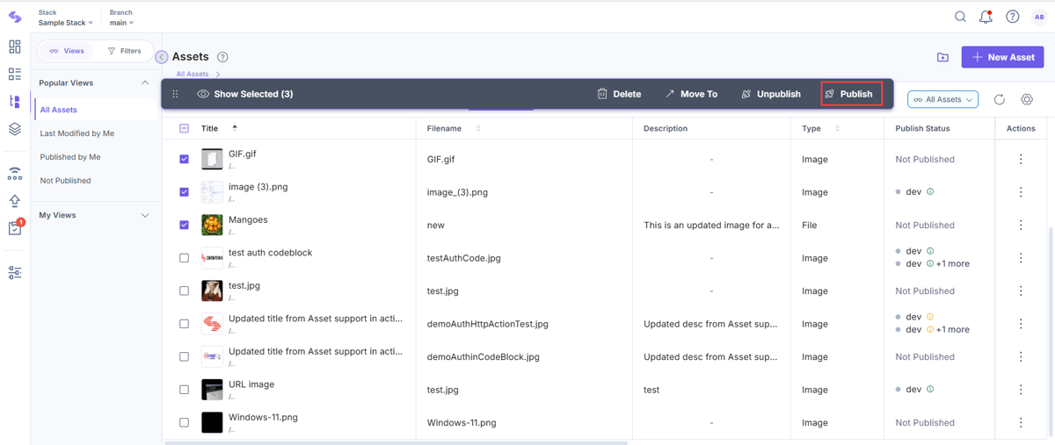Check the Windows-11.png checkbox

184,422
